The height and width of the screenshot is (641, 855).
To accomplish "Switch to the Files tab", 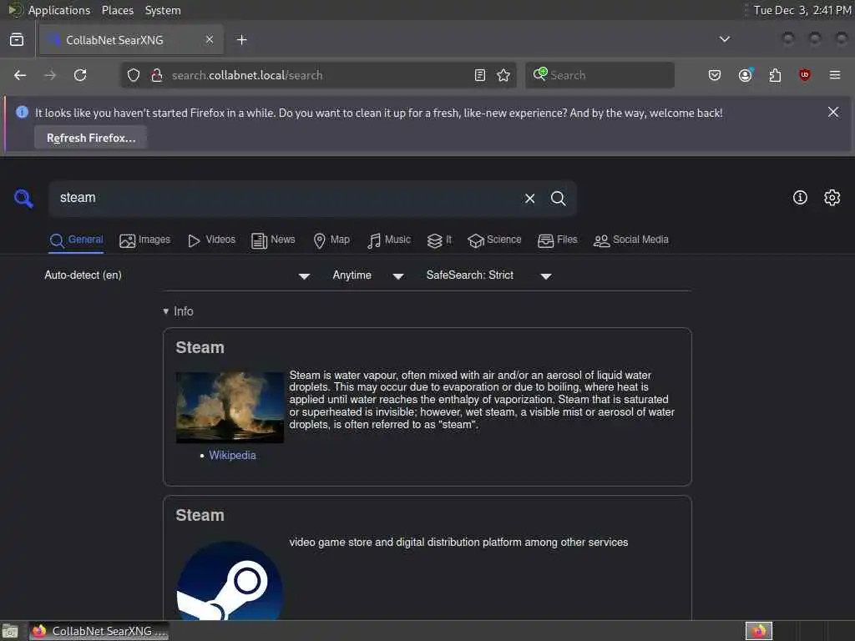I will pos(557,240).
